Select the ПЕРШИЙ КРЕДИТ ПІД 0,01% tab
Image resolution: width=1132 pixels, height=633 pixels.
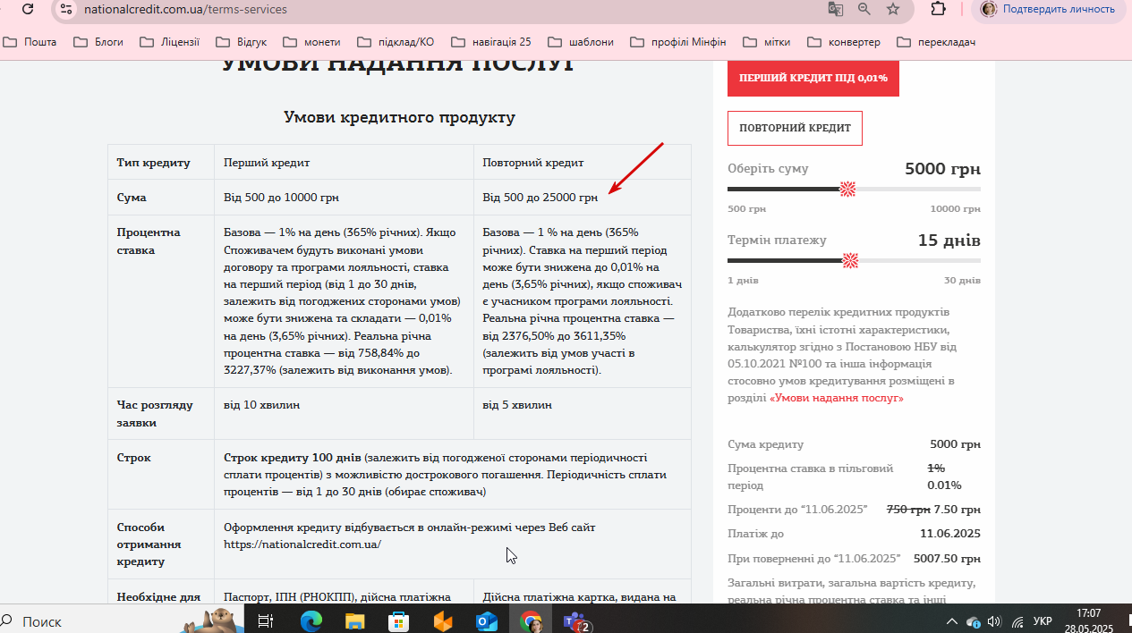click(x=813, y=78)
